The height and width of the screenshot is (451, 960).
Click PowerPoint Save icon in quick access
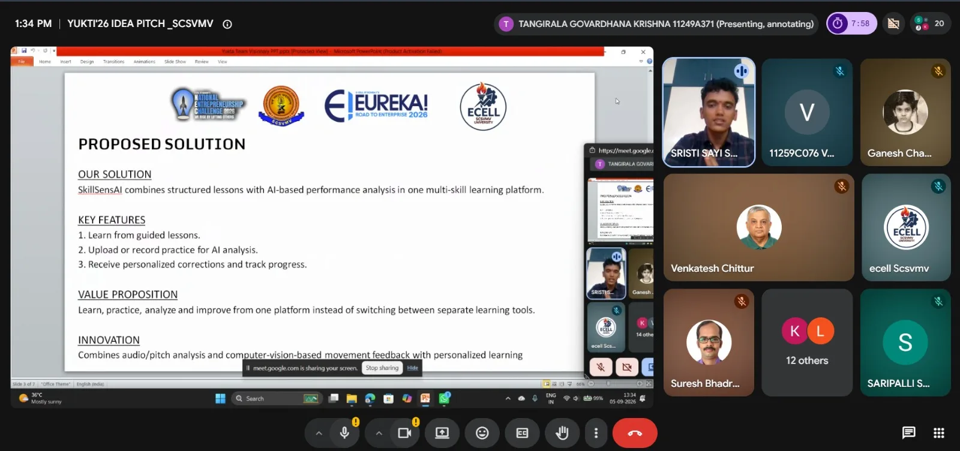(x=24, y=50)
